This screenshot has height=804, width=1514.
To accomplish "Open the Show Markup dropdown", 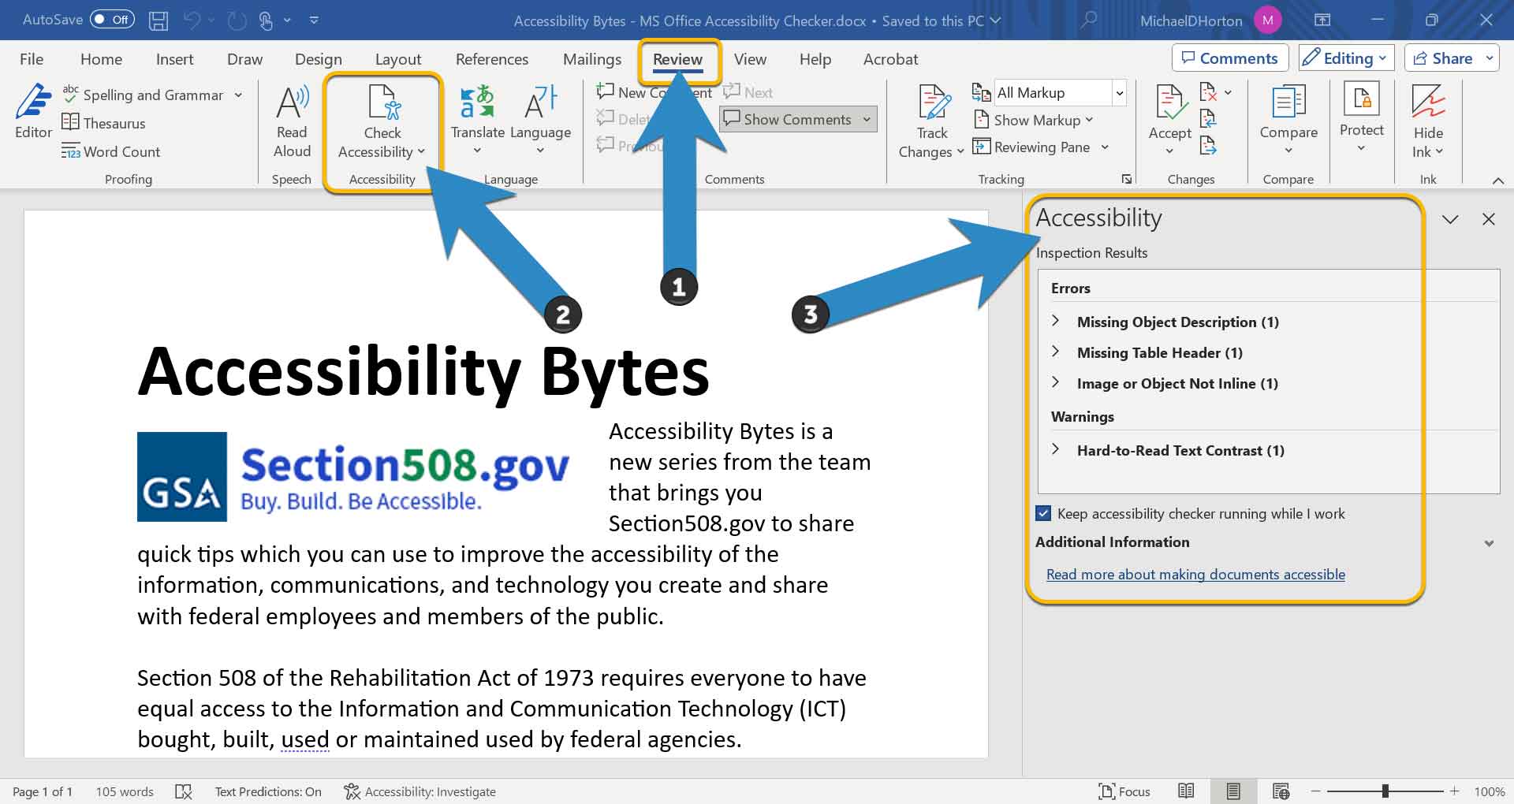I will 1035,120.
